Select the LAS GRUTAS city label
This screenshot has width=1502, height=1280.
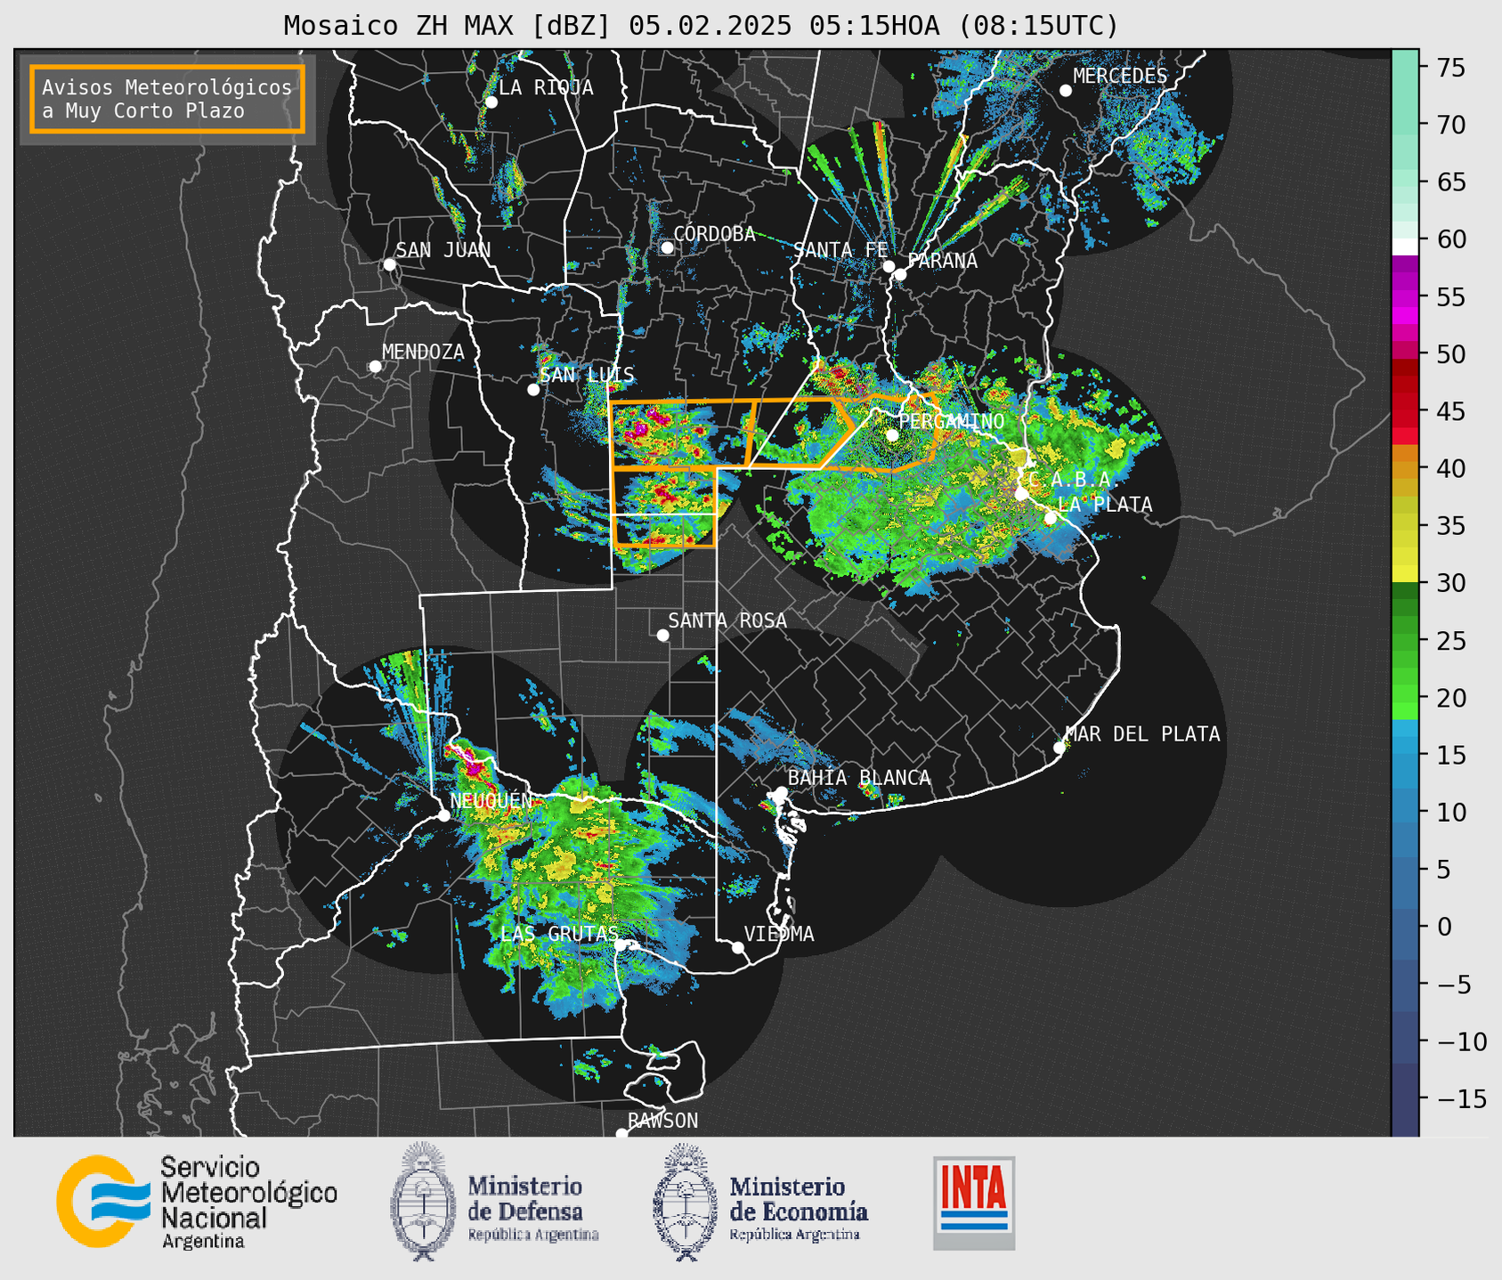tap(559, 934)
